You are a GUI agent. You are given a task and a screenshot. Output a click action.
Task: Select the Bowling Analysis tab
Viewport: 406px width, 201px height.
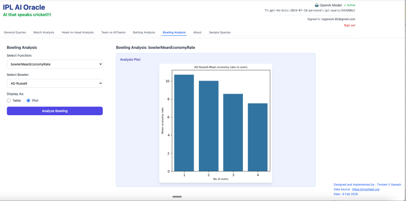tap(174, 32)
